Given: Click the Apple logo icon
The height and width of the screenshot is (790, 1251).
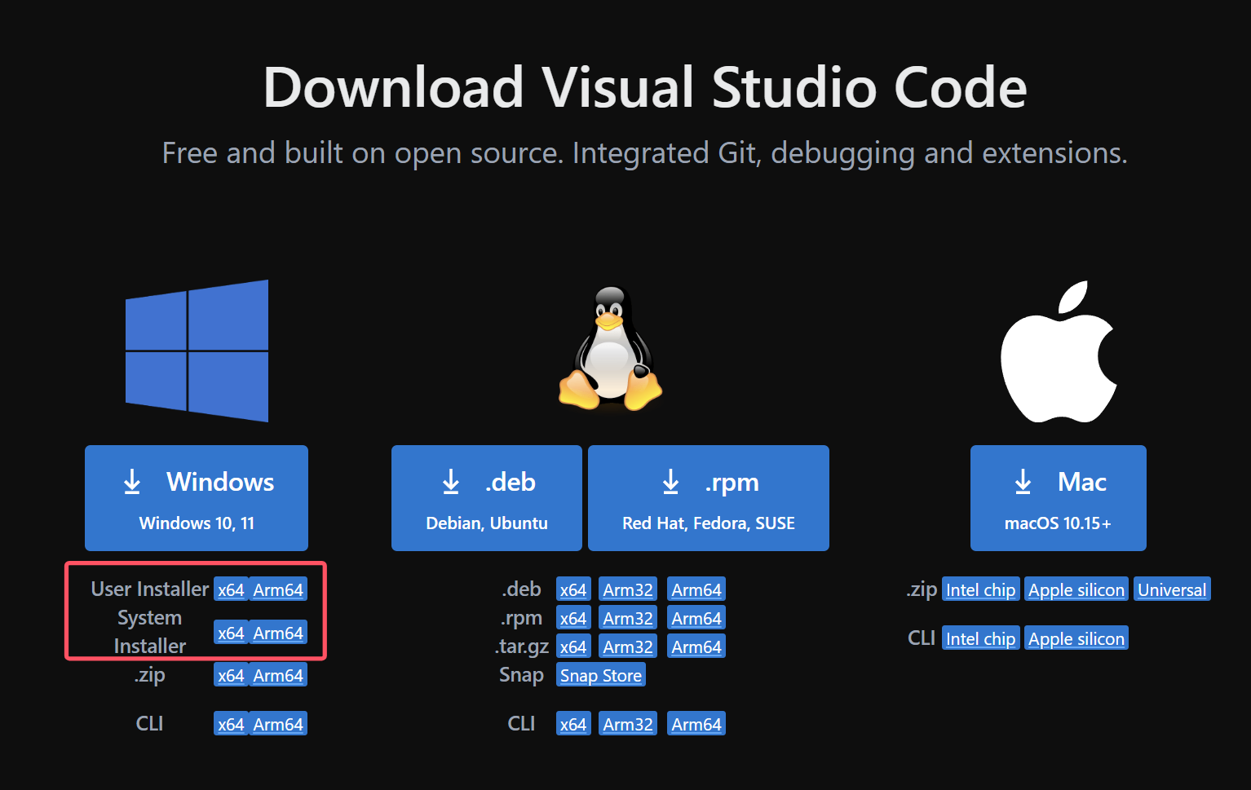Looking at the screenshot, I should (1059, 351).
